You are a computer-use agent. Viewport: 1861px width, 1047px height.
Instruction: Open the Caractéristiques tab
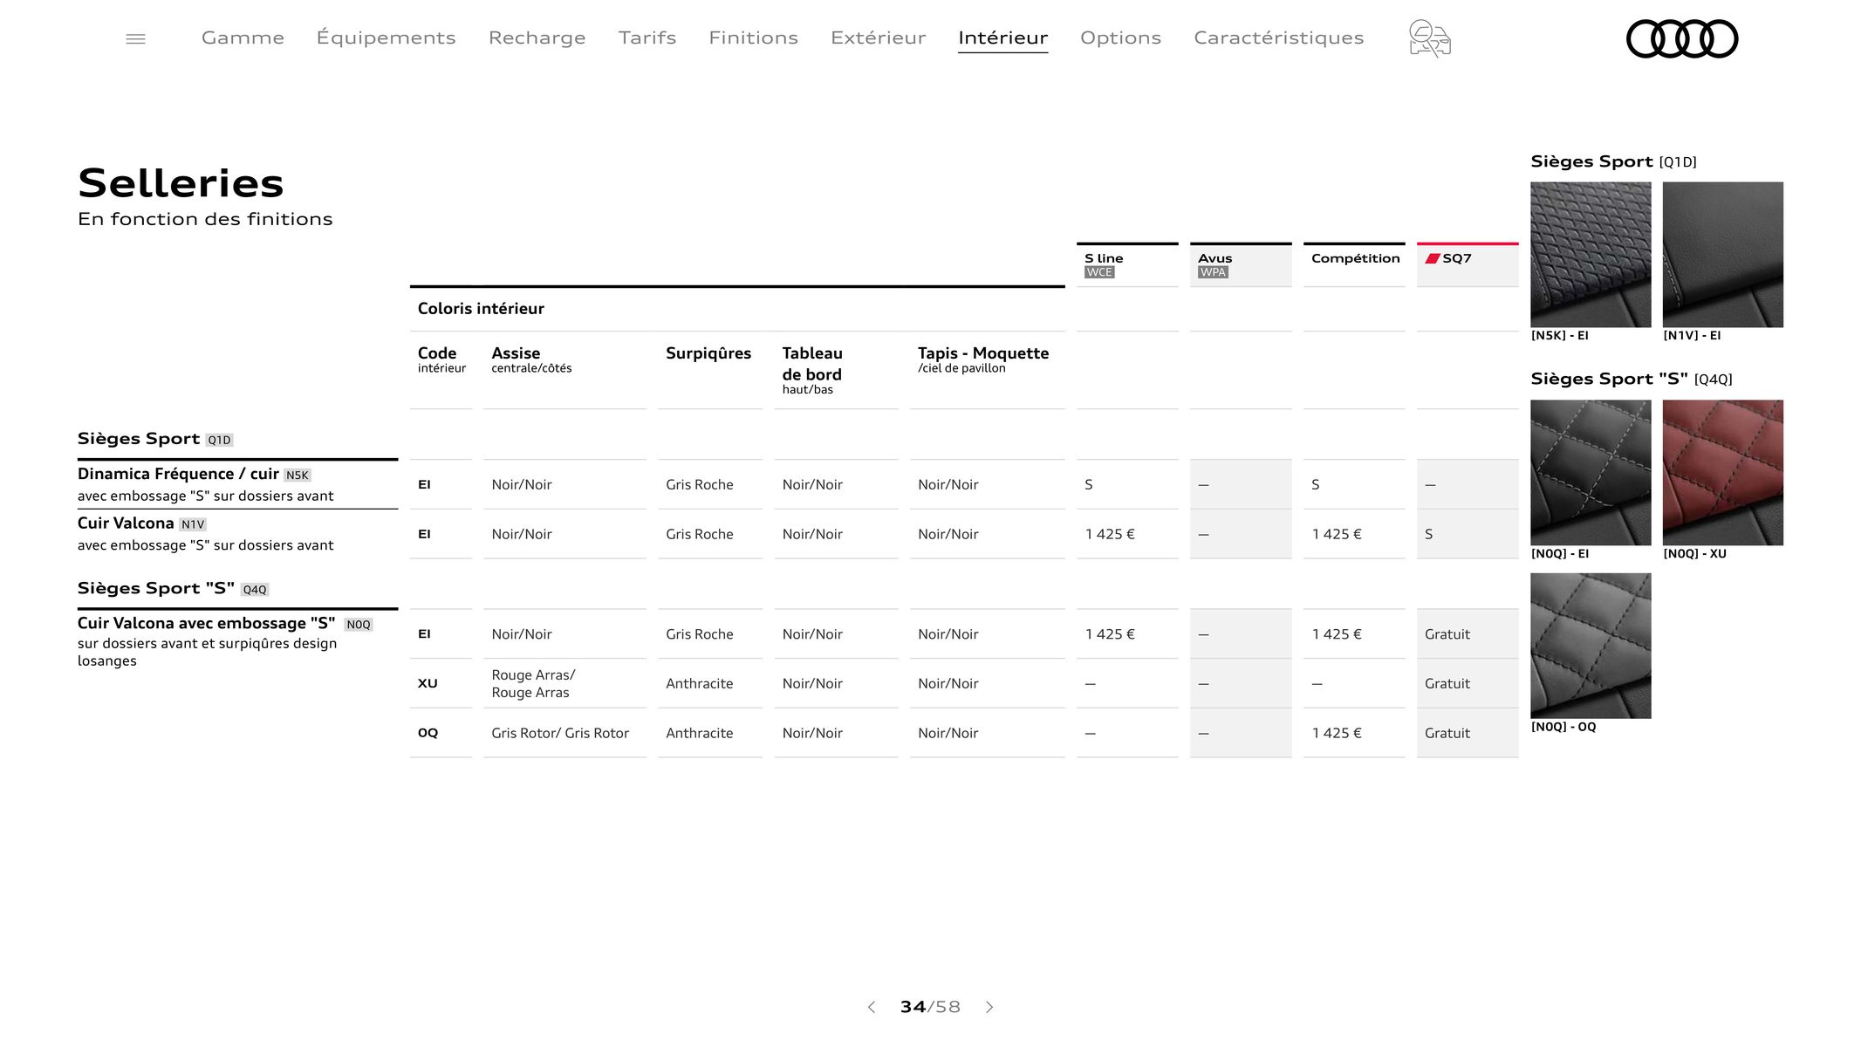pyautogui.click(x=1278, y=38)
